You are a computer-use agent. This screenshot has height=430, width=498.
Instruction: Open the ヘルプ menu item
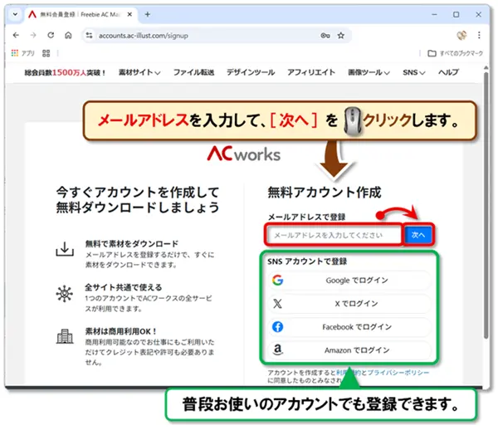pyautogui.click(x=448, y=72)
